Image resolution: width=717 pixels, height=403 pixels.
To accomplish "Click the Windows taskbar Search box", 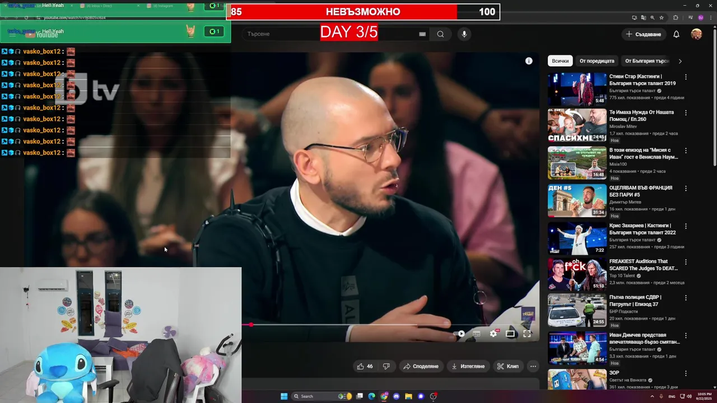I will pos(322,396).
